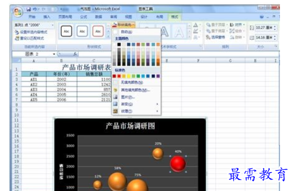
Task: Apply the gray outlined Abc shape style
Action: (82, 31)
